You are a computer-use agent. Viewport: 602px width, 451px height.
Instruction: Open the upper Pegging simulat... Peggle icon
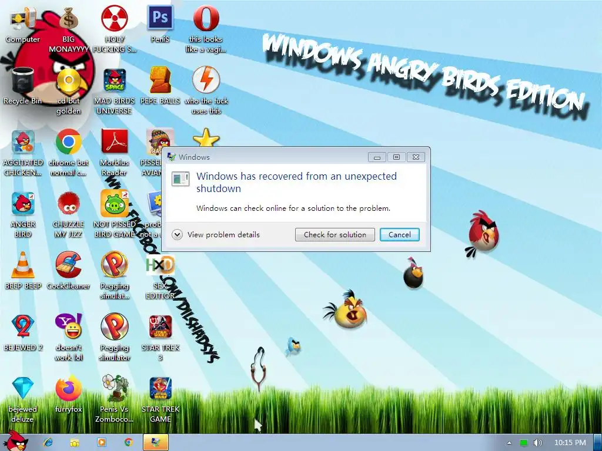(115, 275)
